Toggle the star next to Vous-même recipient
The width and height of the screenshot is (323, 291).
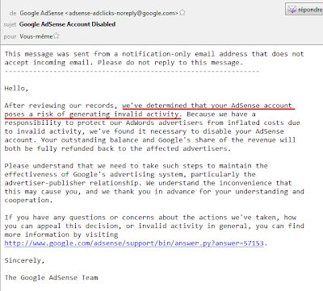56,35
